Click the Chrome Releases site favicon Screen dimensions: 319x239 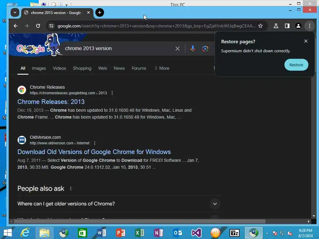pyautogui.click(x=22, y=90)
